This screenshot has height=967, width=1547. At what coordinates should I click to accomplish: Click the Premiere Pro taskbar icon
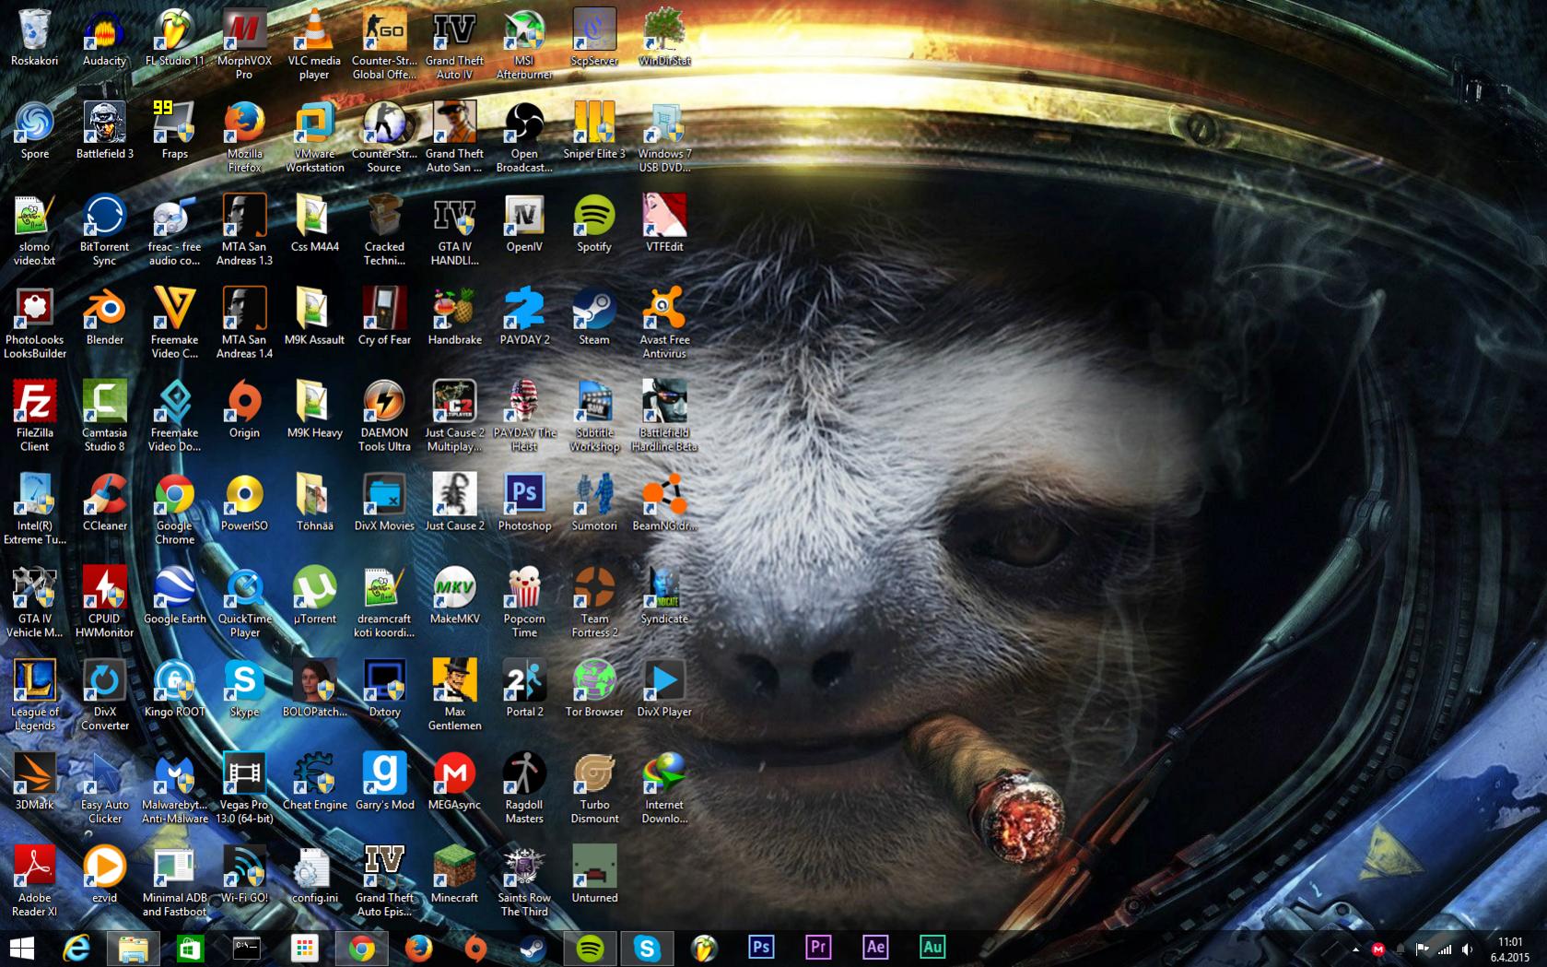[x=818, y=948]
